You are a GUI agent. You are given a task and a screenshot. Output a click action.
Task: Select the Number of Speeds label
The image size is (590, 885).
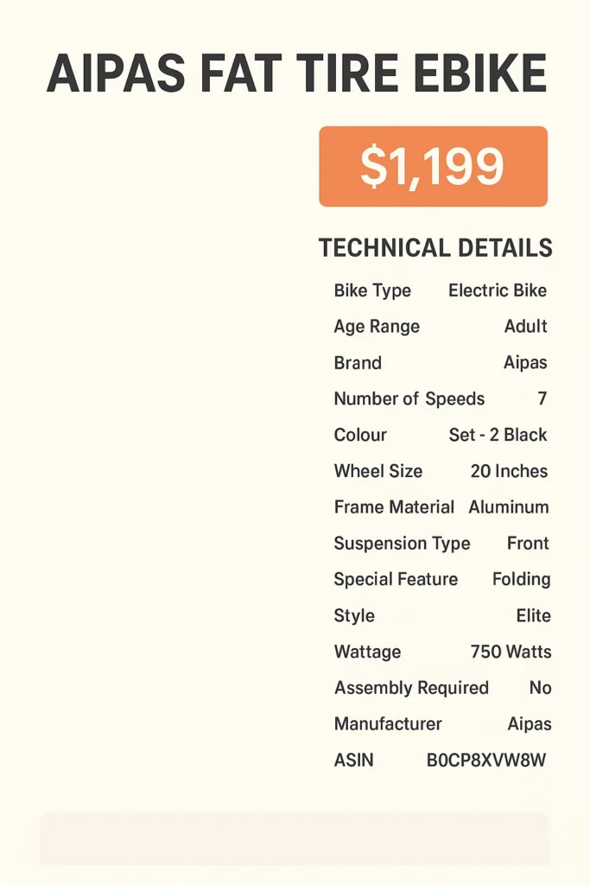pyautogui.click(x=409, y=398)
